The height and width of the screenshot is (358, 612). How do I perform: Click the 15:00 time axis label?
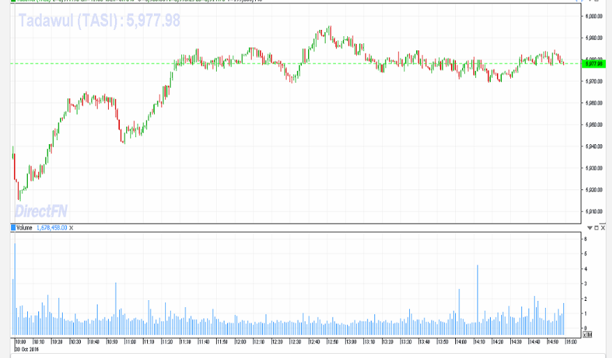[x=572, y=342]
